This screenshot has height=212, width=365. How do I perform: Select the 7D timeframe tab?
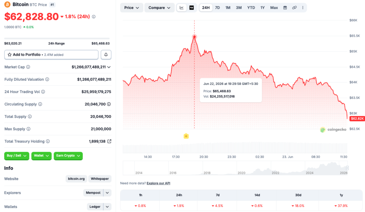(x=217, y=8)
